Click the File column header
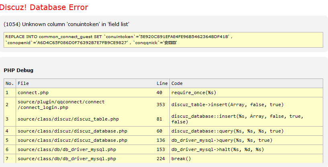 click(23, 83)
